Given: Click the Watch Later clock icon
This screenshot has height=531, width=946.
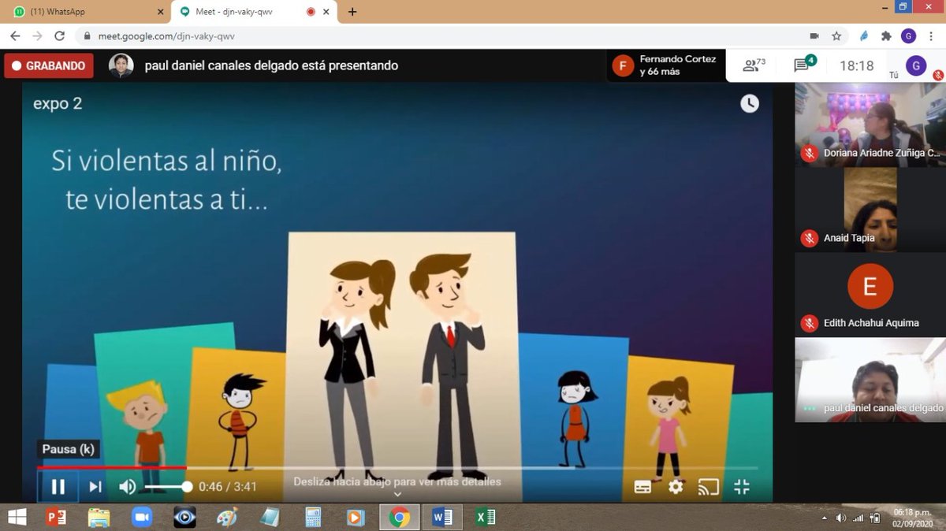Looking at the screenshot, I should [750, 103].
